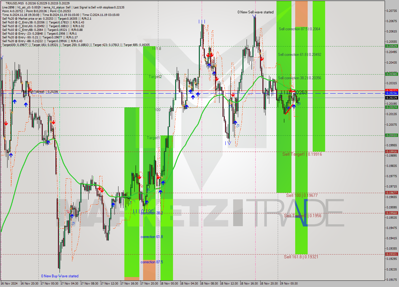Click 'Sell correction 87.5 | 0.2064' label
399x287 pixels.
point(300,29)
